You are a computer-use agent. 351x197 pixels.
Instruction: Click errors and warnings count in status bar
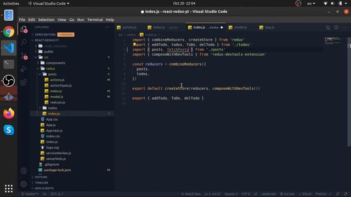click(x=57, y=194)
